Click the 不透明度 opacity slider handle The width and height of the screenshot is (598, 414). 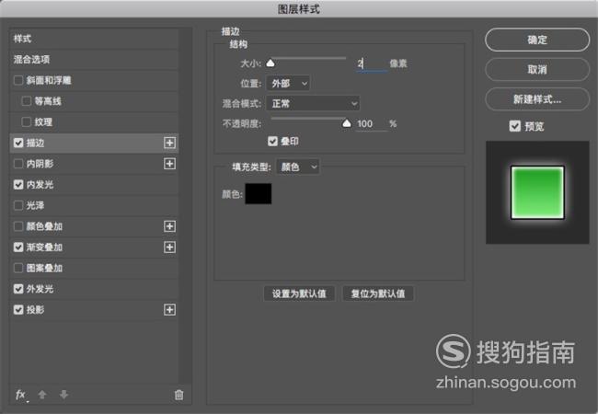click(347, 123)
